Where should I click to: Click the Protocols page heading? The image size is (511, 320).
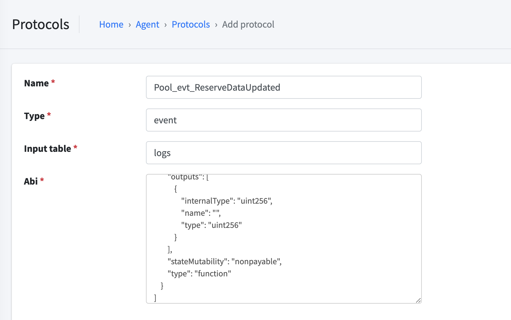click(x=41, y=25)
